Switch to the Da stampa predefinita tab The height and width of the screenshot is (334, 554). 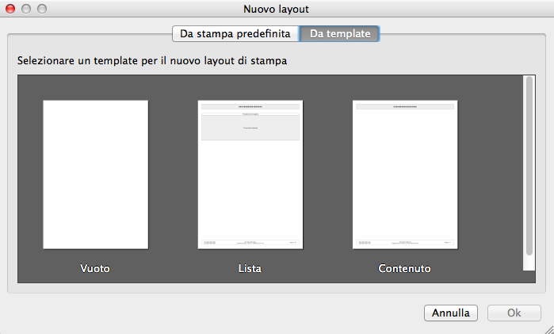click(x=235, y=34)
